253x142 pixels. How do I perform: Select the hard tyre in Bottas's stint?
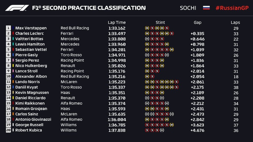pos(147,39)
